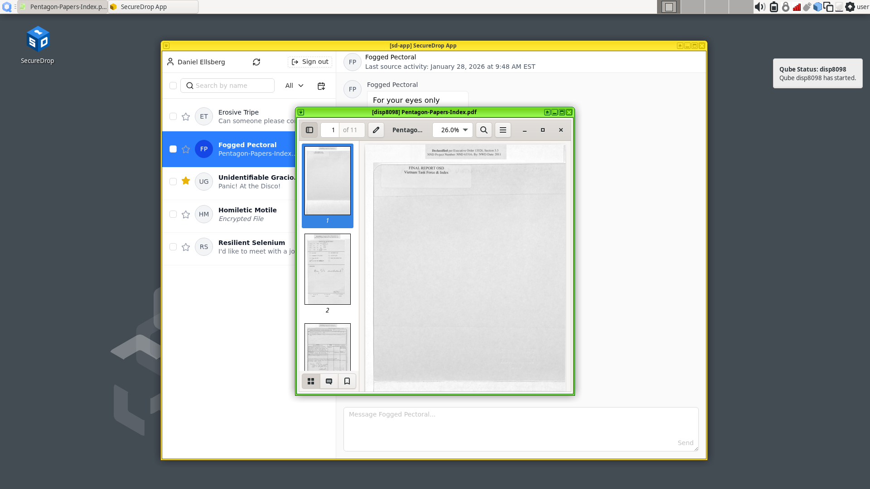
Task: Open SecureDrop App window title menu
Action: (x=166, y=46)
